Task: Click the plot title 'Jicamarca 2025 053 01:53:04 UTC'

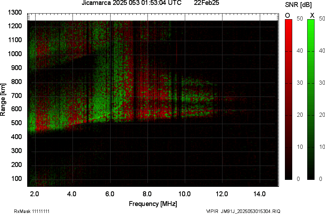Action: [x=131, y=3]
